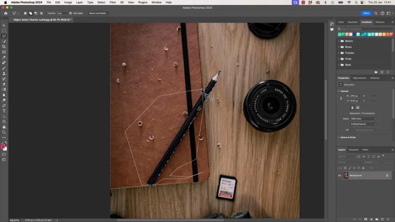This screenshot has width=395, height=222.
Task: Open the Select menu
Action: pyautogui.click(x=101, y=2)
